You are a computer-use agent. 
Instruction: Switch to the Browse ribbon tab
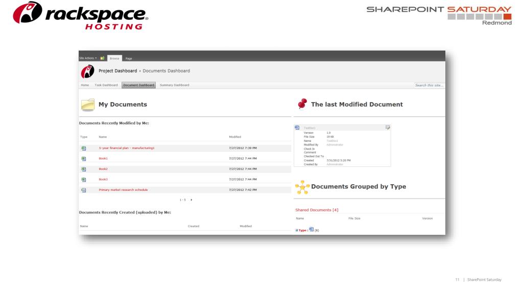(114, 58)
